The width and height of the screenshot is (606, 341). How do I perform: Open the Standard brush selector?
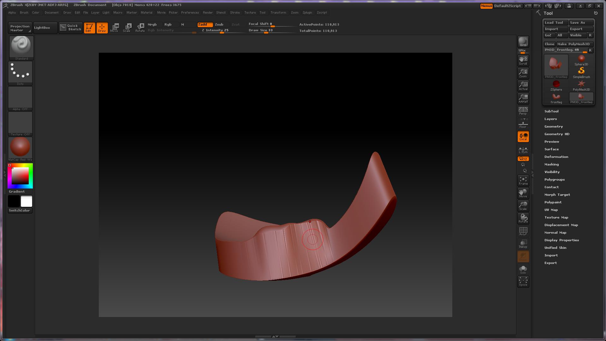[x=21, y=47]
